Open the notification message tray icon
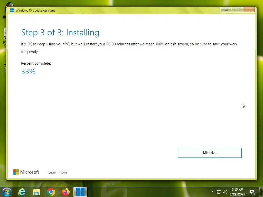The height and width of the screenshot is (197, 263). coord(252,192)
